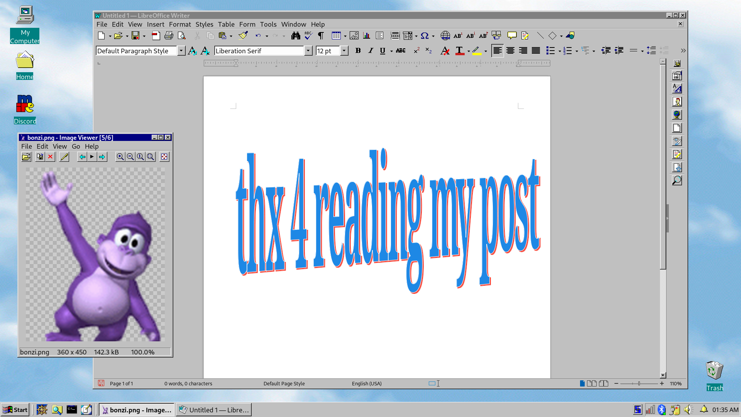
Task: Toggle Bold formatting
Action: tap(358, 51)
